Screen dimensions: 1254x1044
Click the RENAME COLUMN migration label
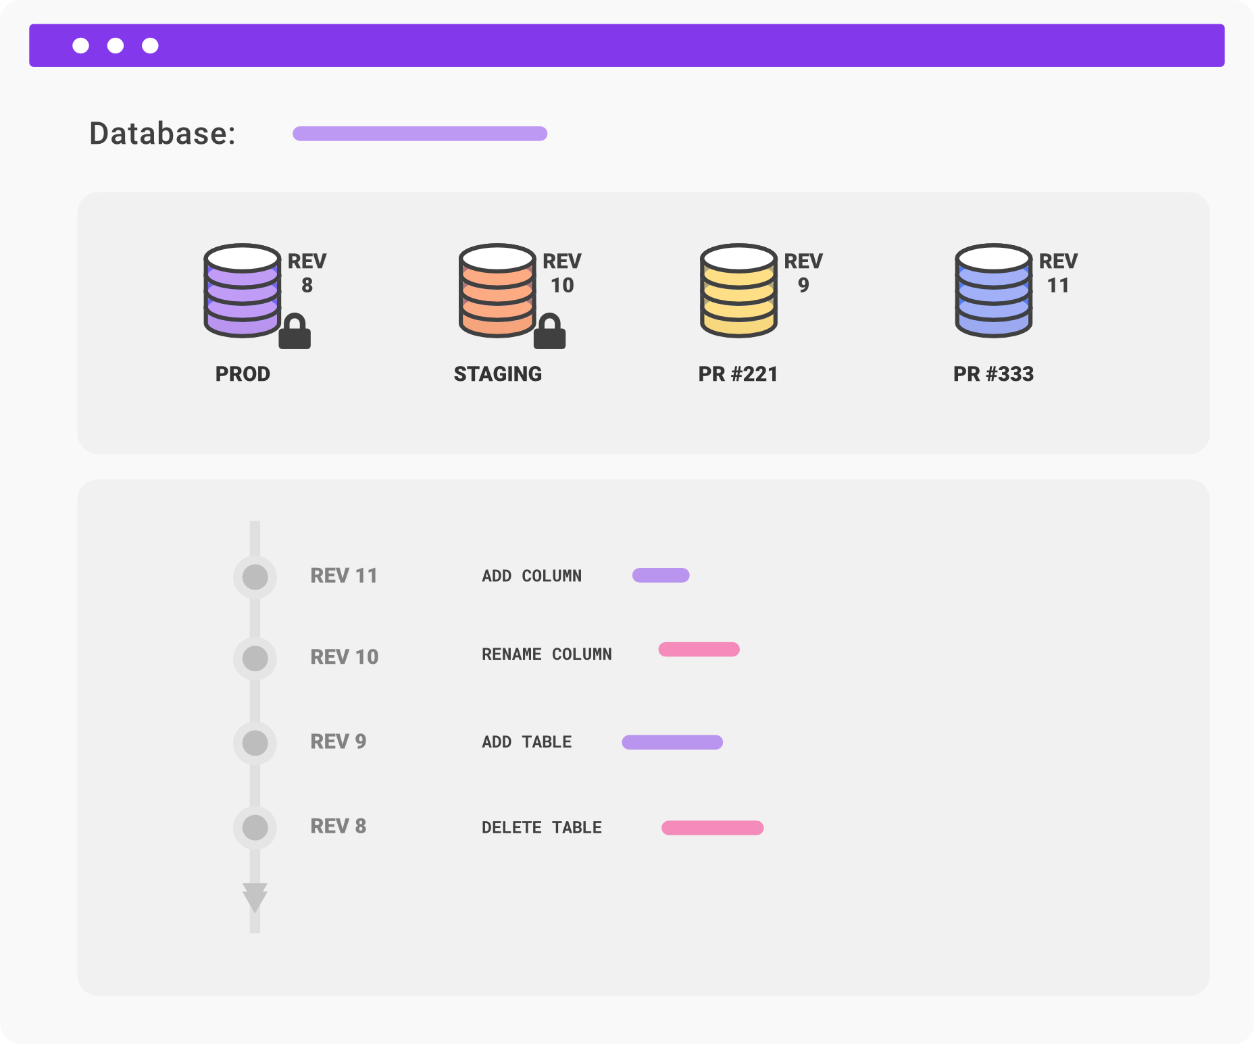(x=546, y=654)
